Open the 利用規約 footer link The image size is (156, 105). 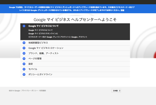(43, 91)
